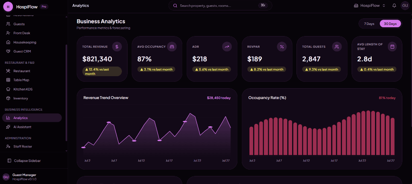Open Guests in the sidebar
The image size is (412, 184).
pyautogui.click(x=32, y=24)
